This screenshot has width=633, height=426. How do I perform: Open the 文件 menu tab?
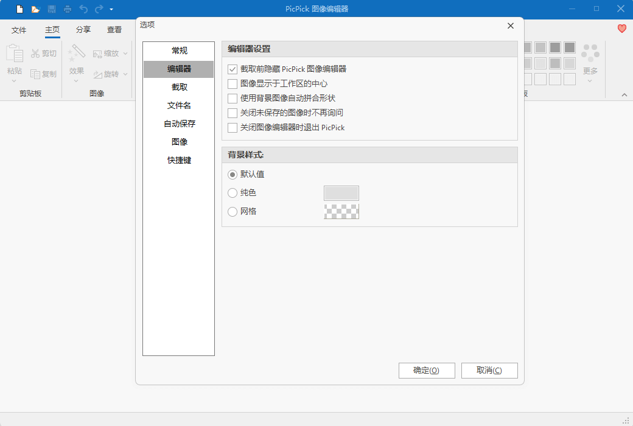click(x=19, y=30)
